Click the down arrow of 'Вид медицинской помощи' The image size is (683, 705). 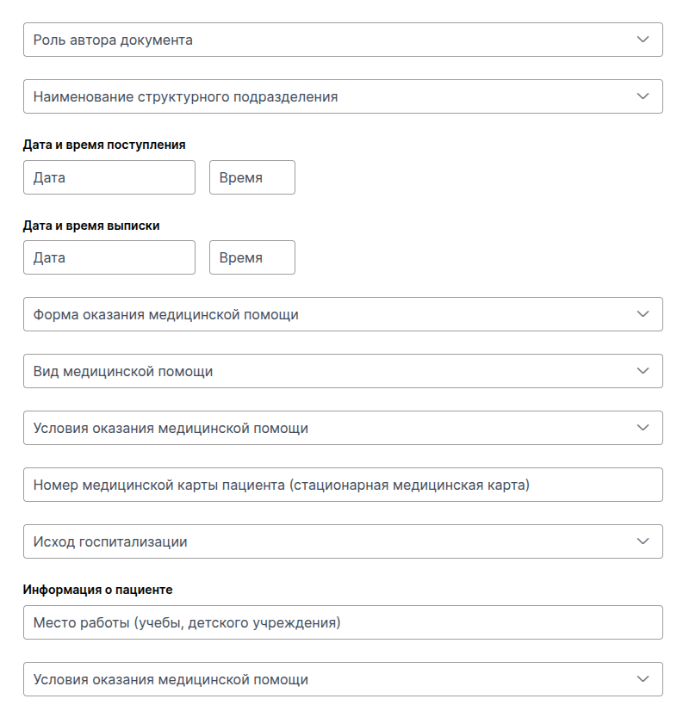click(x=643, y=371)
